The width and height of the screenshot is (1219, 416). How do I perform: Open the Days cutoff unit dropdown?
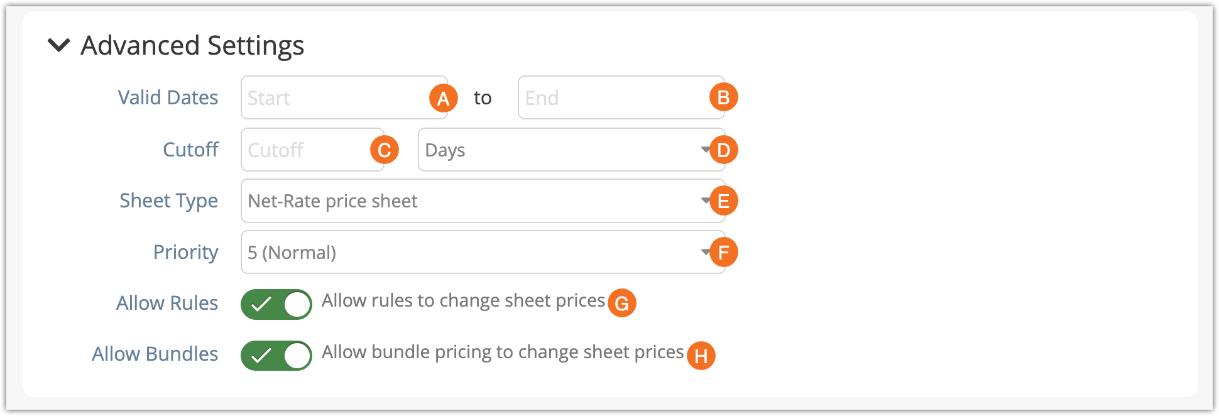pos(559,150)
